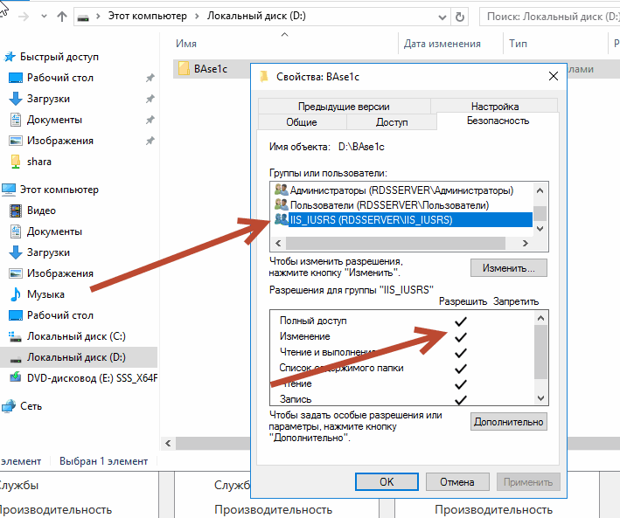The width and height of the screenshot is (620, 518).
Task: Click the Дополнительно button
Action: [508, 422]
